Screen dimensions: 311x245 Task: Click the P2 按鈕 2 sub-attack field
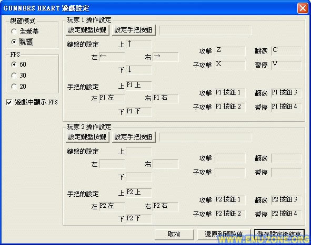tap(230, 214)
